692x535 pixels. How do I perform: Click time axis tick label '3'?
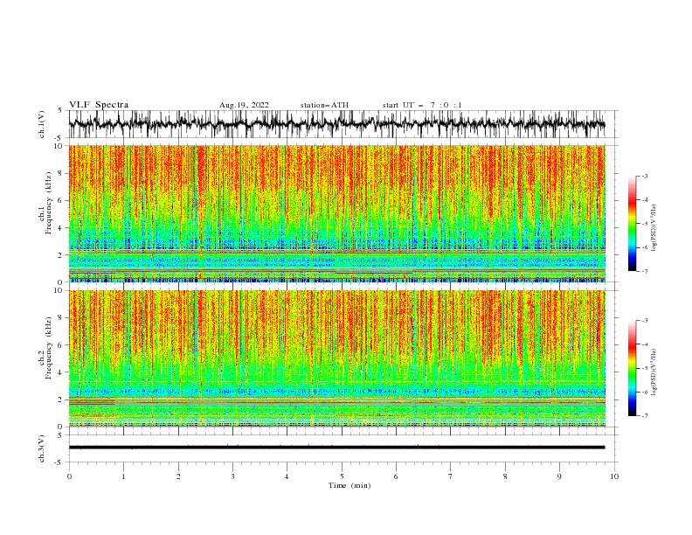coord(232,476)
